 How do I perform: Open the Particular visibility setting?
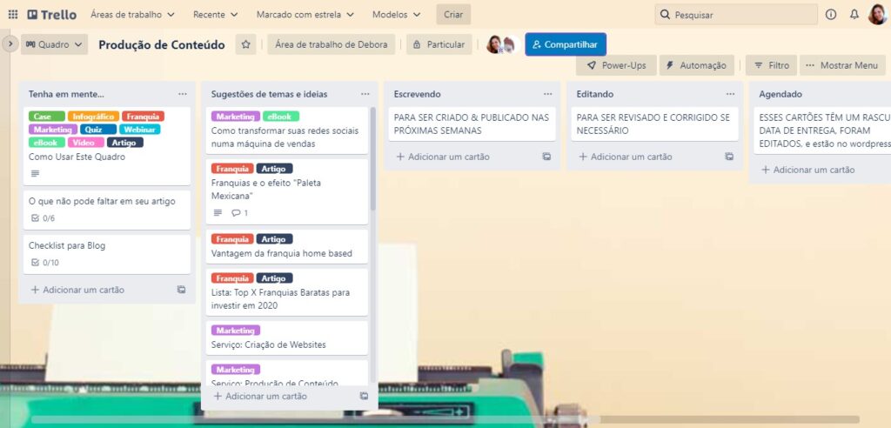[439, 44]
